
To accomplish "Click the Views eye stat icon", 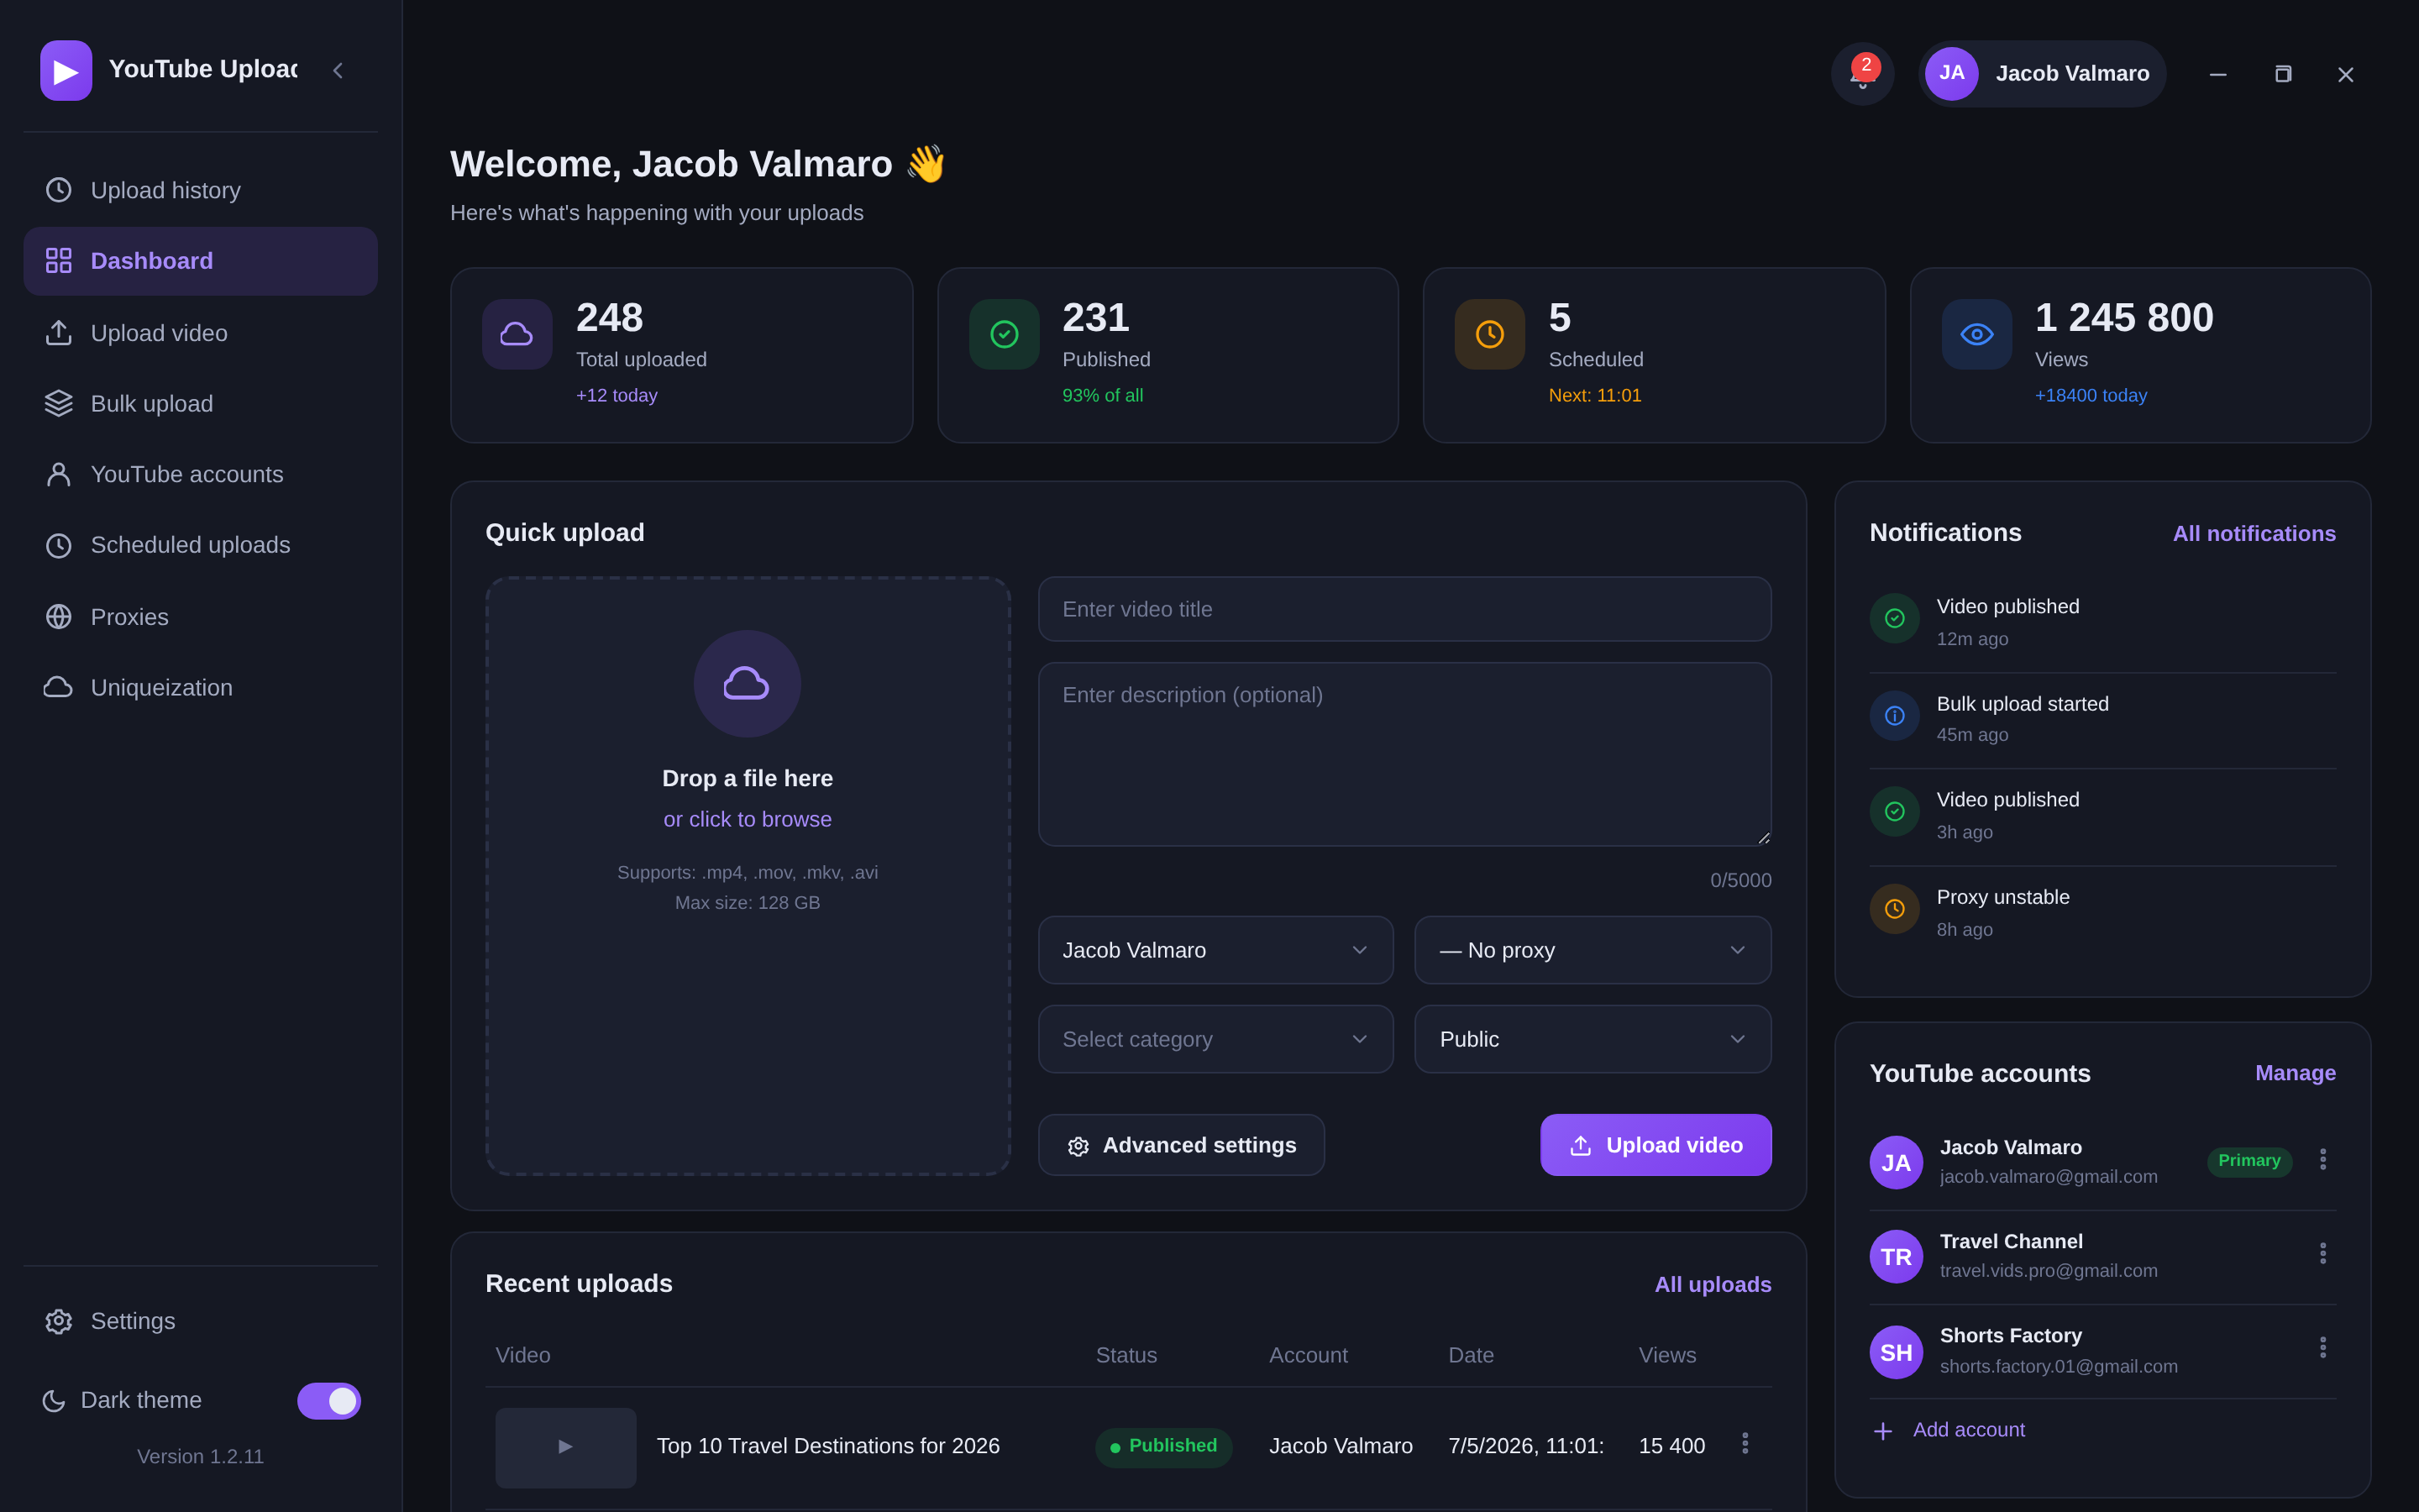I will tap(1976, 334).
